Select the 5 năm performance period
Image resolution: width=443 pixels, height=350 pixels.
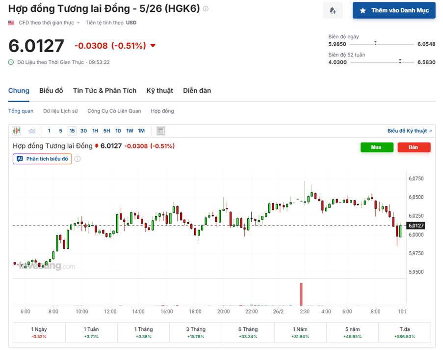pyautogui.click(x=352, y=333)
